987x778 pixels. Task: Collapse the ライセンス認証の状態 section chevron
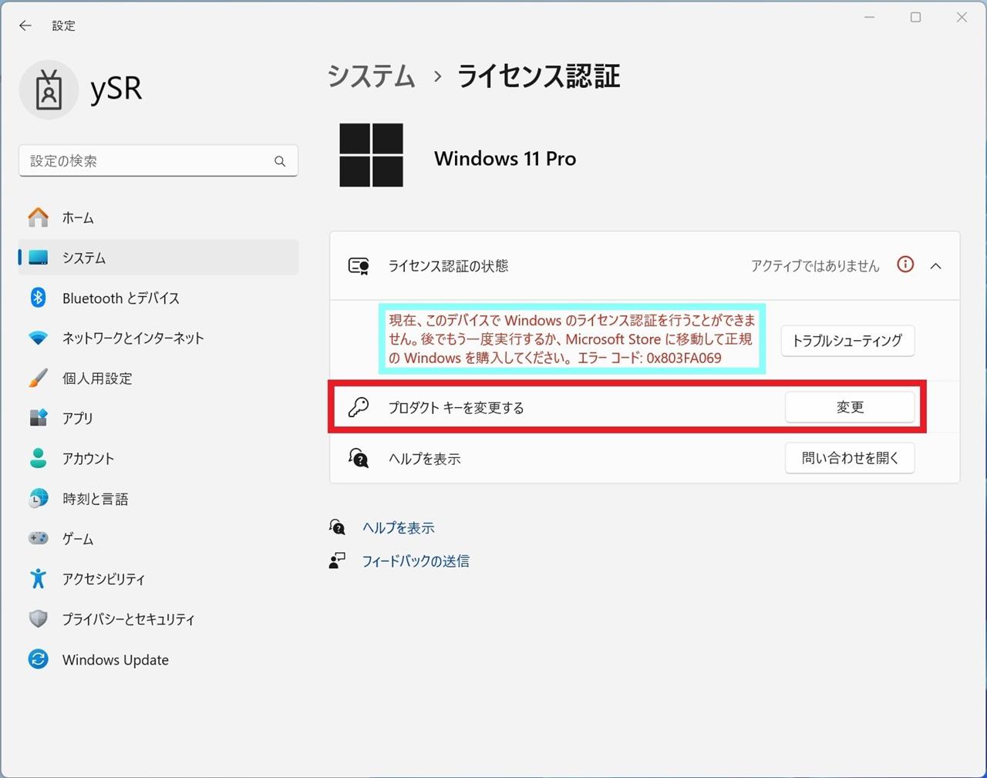[x=936, y=266]
